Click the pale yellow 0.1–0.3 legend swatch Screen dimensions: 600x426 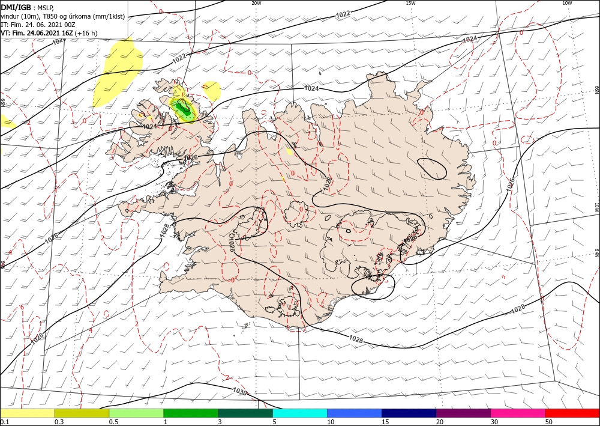[x=27, y=413]
